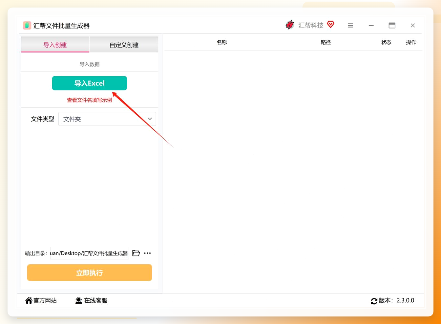
Task: Click the red heart shield icon
Action: point(331,25)
